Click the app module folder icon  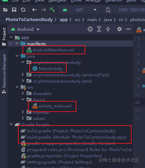[x=17, y=38]
